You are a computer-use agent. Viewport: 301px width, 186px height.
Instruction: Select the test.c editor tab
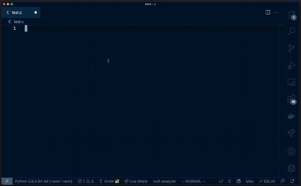pos(21,12)
